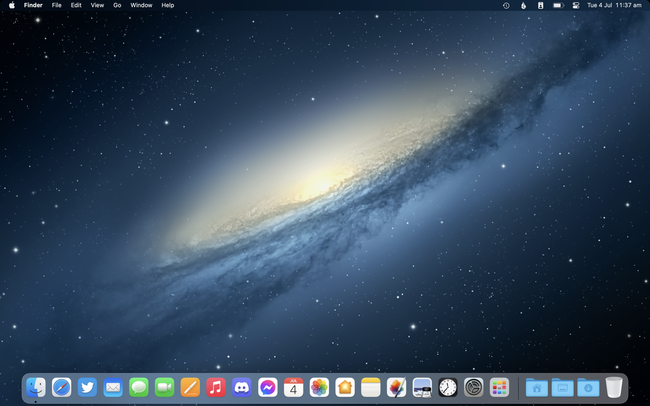Viewport: 650px width, 406px height.
Task: Launch Twitter from the dock
Action: 87,387
